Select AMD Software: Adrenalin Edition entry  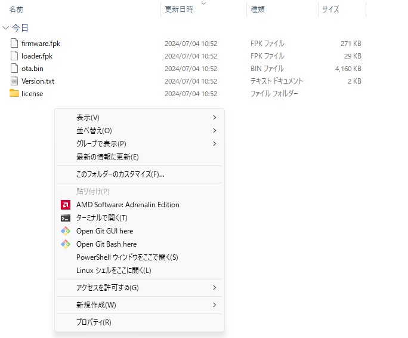click(x=140, y=205)
